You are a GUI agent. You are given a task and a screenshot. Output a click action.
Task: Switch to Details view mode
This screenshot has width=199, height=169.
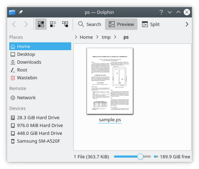[65, 24]
